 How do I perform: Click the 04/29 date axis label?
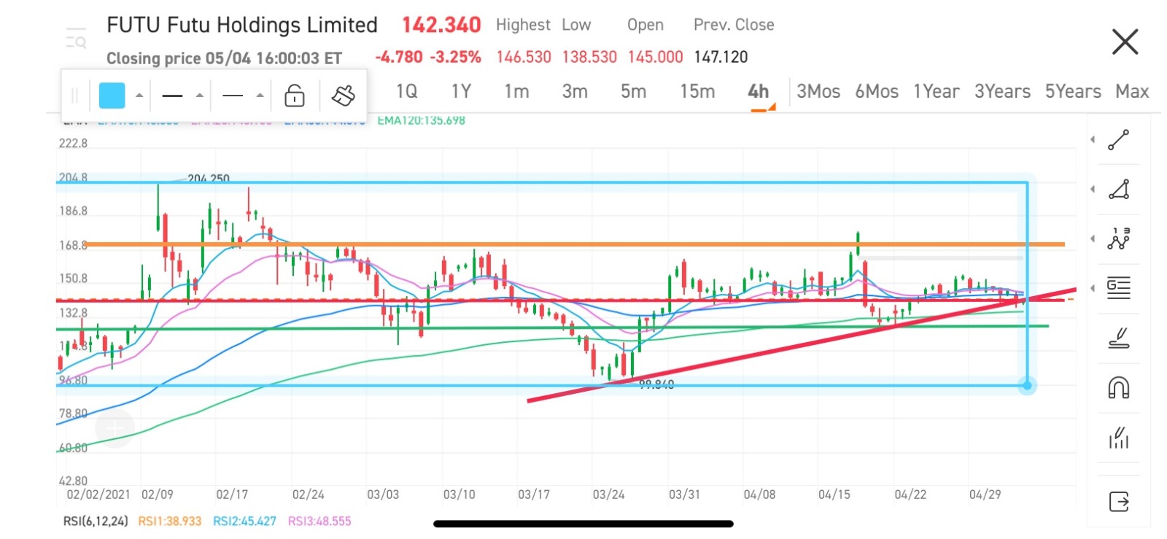pyautogui.click(x=985, y=495)
